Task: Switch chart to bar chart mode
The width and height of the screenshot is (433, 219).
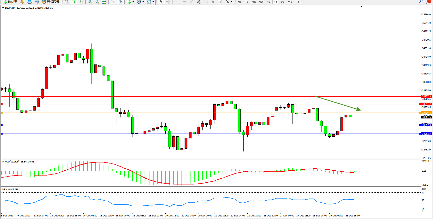Action: pos(67,2)
